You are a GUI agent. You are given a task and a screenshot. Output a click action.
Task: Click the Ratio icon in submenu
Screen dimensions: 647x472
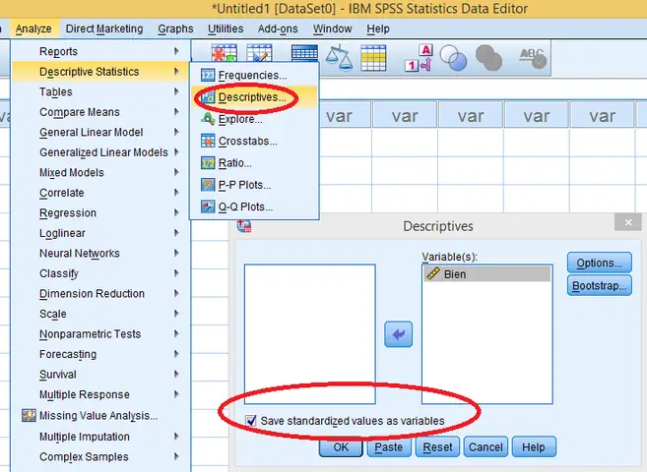208,163
